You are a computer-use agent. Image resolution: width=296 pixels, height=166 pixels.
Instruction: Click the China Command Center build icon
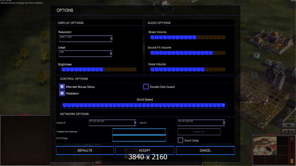[265, 146]
